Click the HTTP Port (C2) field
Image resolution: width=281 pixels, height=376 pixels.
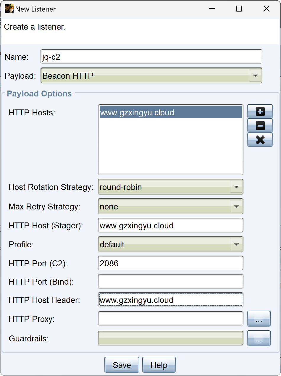click(x=171, y=263)
